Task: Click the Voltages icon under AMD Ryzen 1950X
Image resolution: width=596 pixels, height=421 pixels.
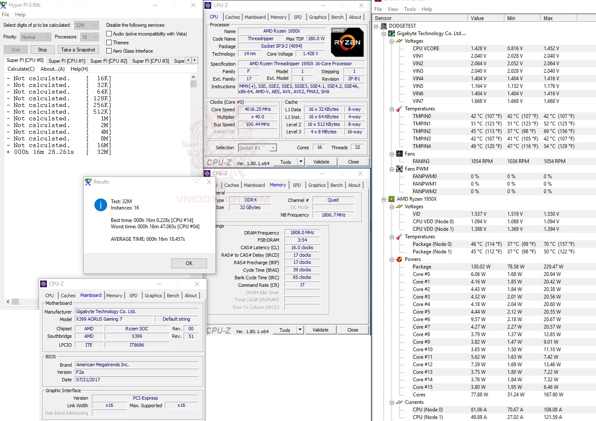Action: coord(399,207)
